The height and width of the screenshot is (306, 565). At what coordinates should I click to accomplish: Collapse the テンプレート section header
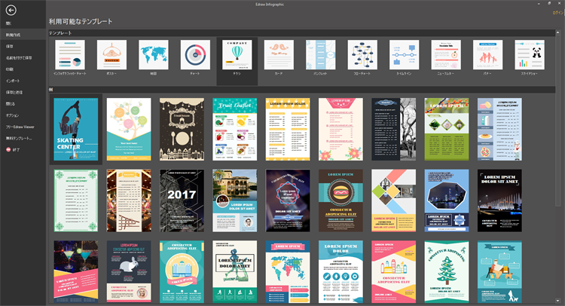(x=302, y=33)
